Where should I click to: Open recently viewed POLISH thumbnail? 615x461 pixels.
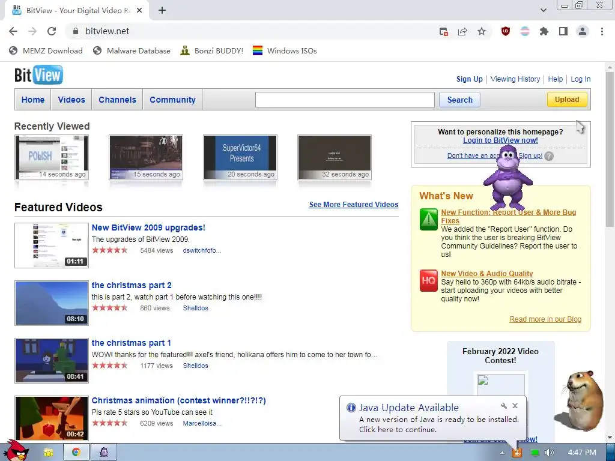52,157
